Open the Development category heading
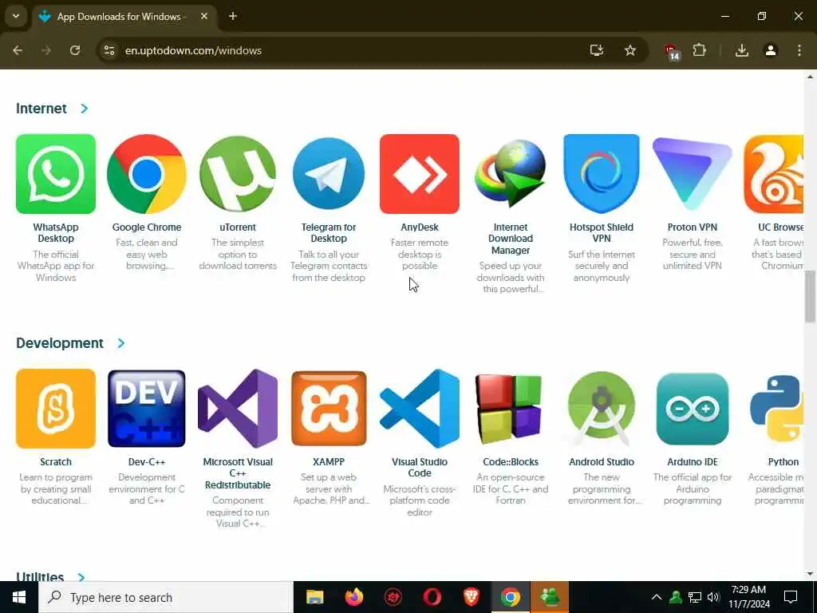Image resolution: width=817 pixels, height=613 pixels. [x=59, y=343]
